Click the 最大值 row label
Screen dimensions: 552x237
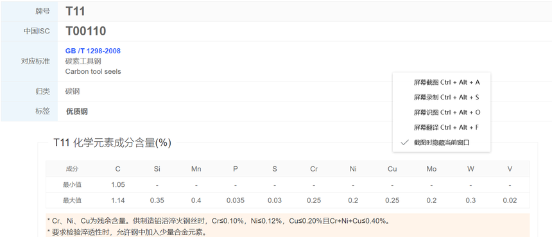72,200
